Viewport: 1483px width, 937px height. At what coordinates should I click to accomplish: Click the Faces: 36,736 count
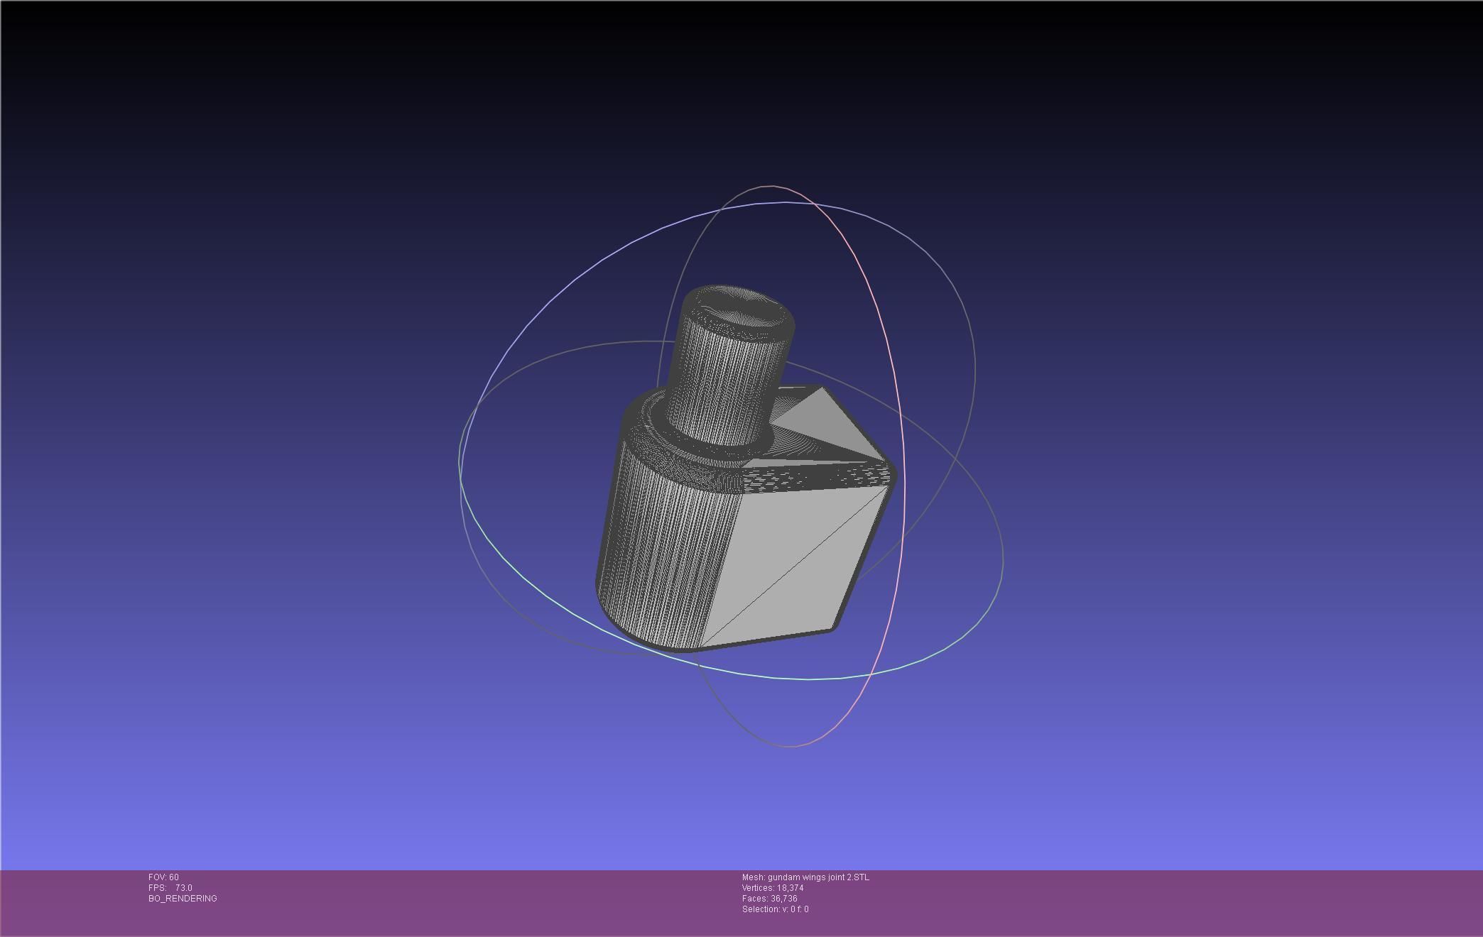(770, 899)
